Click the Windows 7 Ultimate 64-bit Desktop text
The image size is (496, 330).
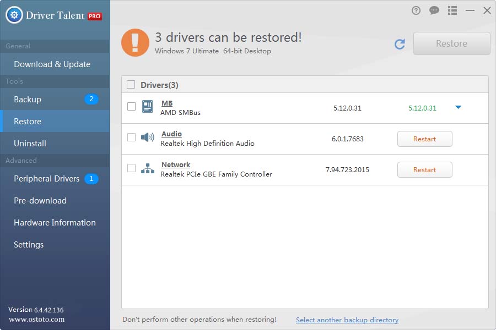pos(213,51)
